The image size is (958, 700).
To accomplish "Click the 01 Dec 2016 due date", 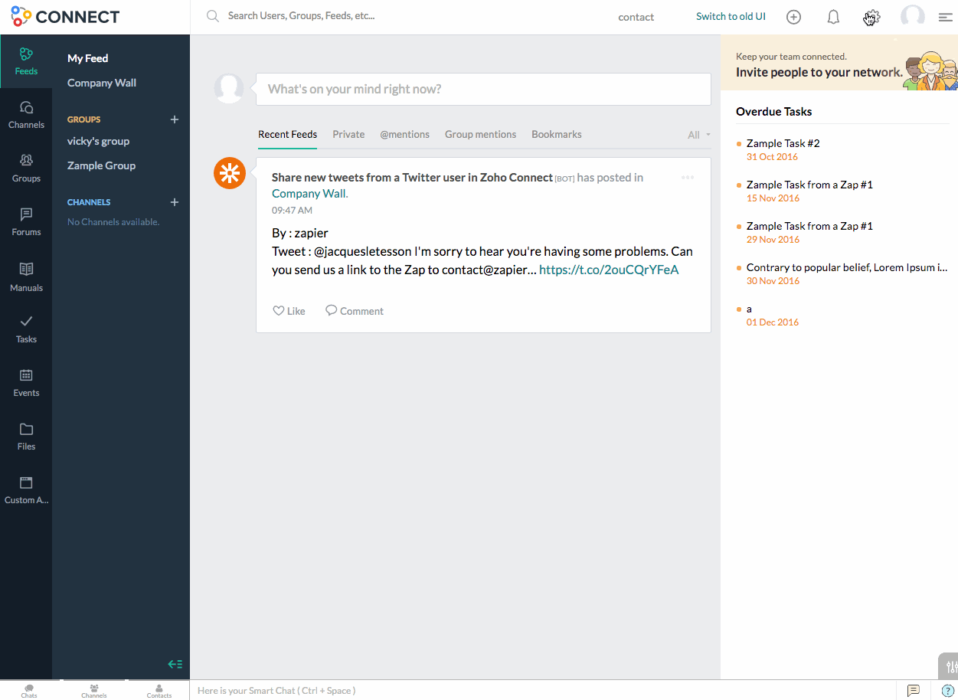I will (x=773, y=322).
